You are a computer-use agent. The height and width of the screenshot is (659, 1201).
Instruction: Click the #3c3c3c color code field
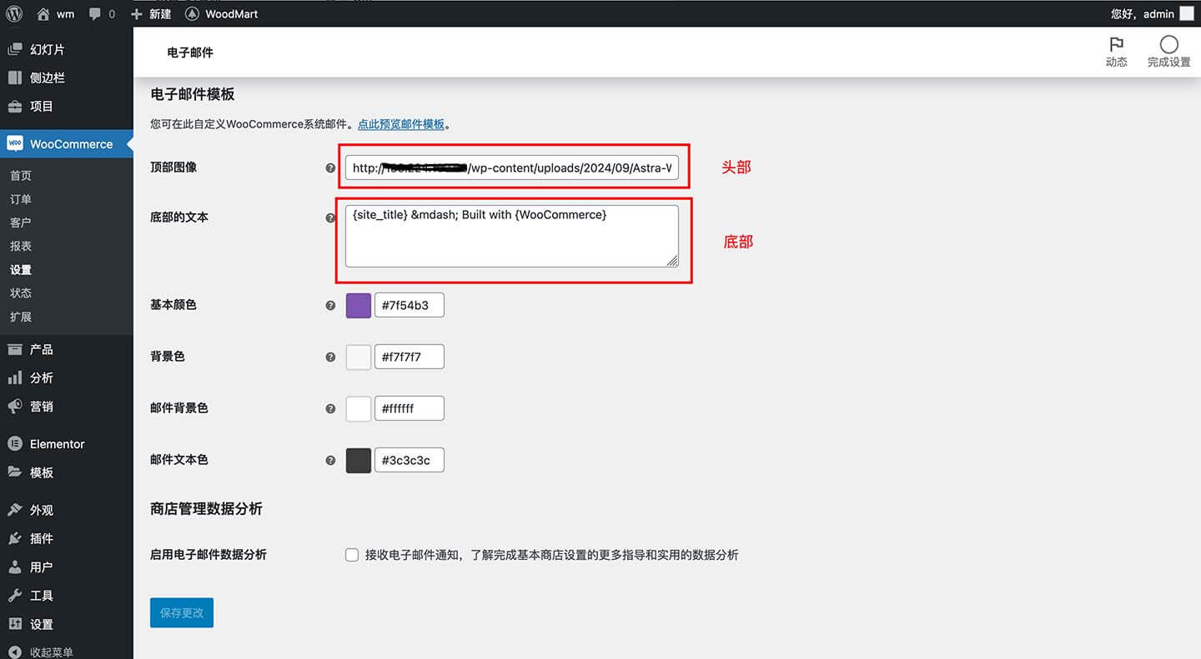(x=410, y=460)
